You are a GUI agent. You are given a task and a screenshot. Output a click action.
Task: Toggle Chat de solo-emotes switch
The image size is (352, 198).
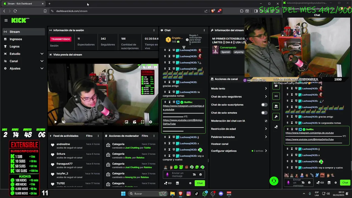[x=264, y=113]
